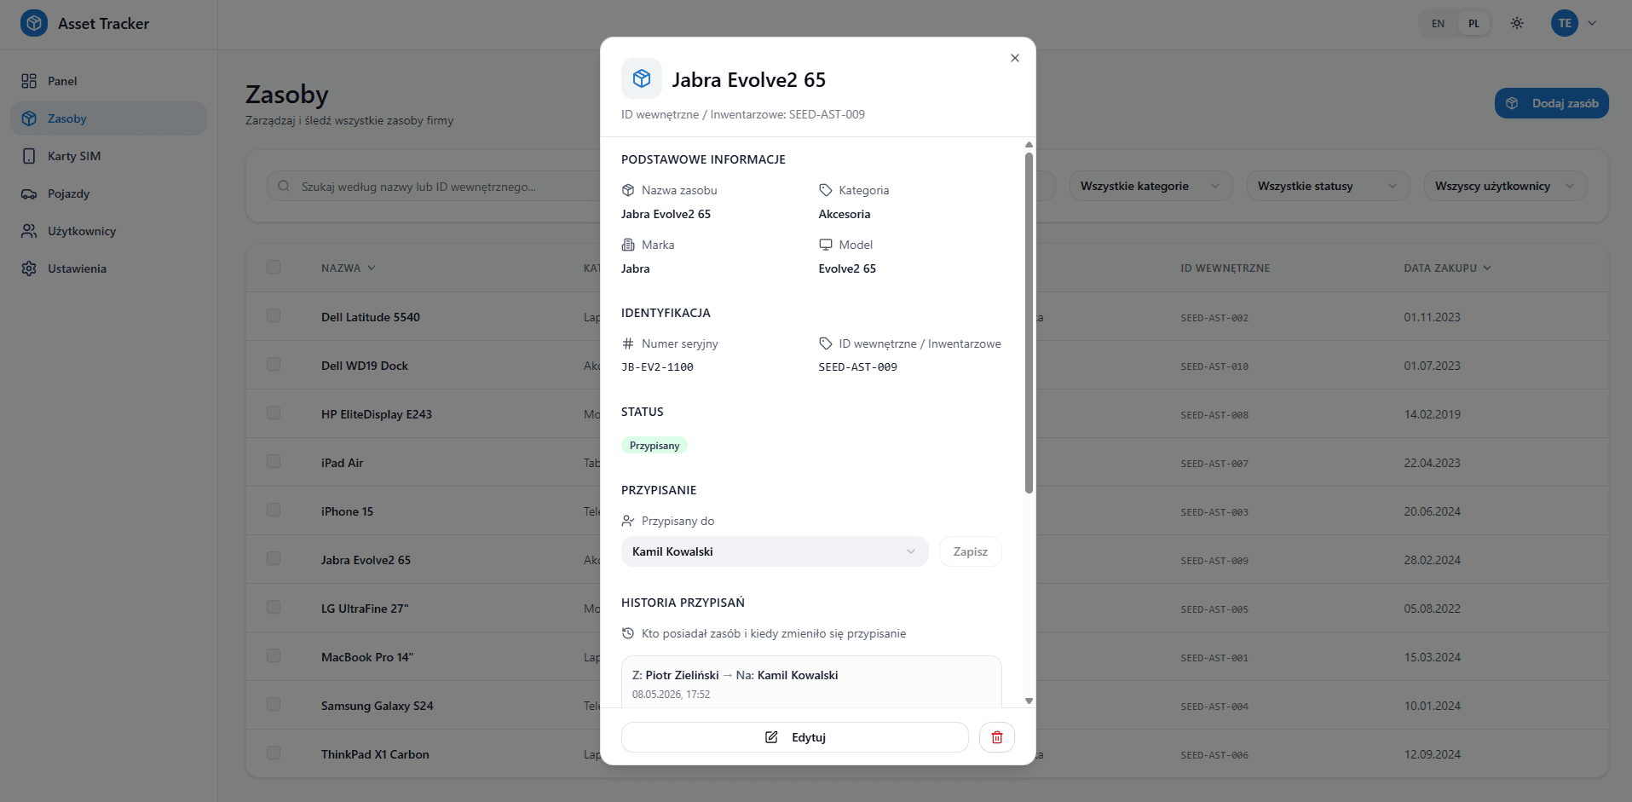This screenshot has width=1632, height=802.
Task: Click the red trash delete button
Action: pyautogui.click(x=997, y=737)
